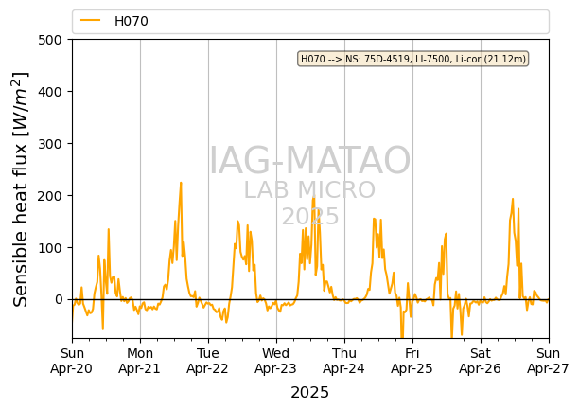The image size is (579, 410).
Task: Click the Apr-21 peak of the H070 curve
Action: [181, 183]
